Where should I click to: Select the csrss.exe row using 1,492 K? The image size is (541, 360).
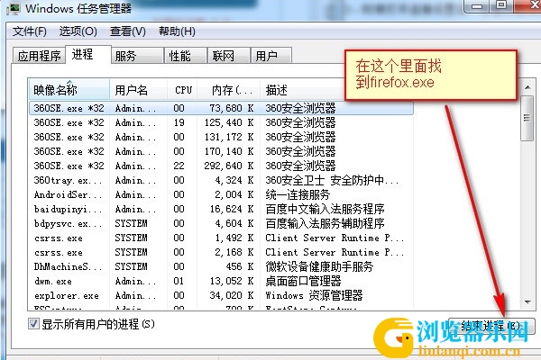click(x=221, y=238)
